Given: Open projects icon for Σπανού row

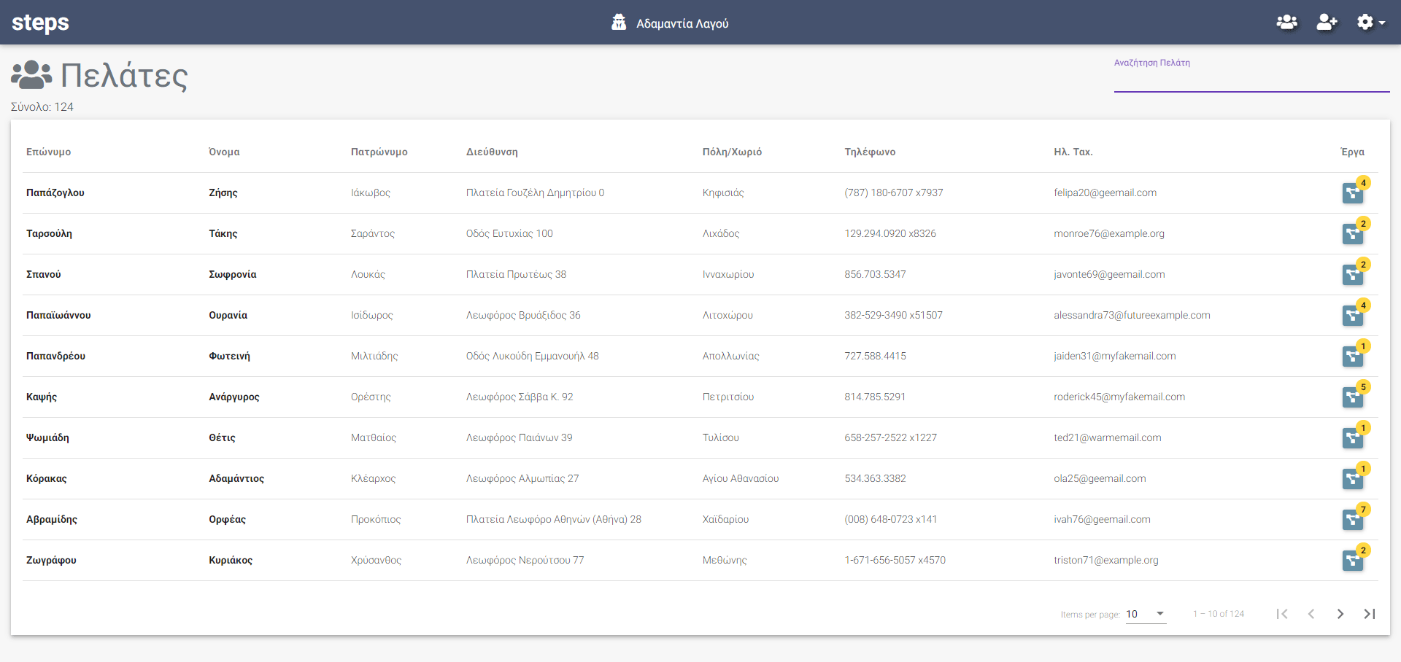Looking at the screenshot, I should pos(1353,275).
